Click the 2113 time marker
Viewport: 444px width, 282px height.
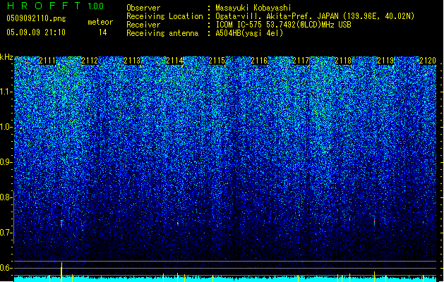pos(132,61)
